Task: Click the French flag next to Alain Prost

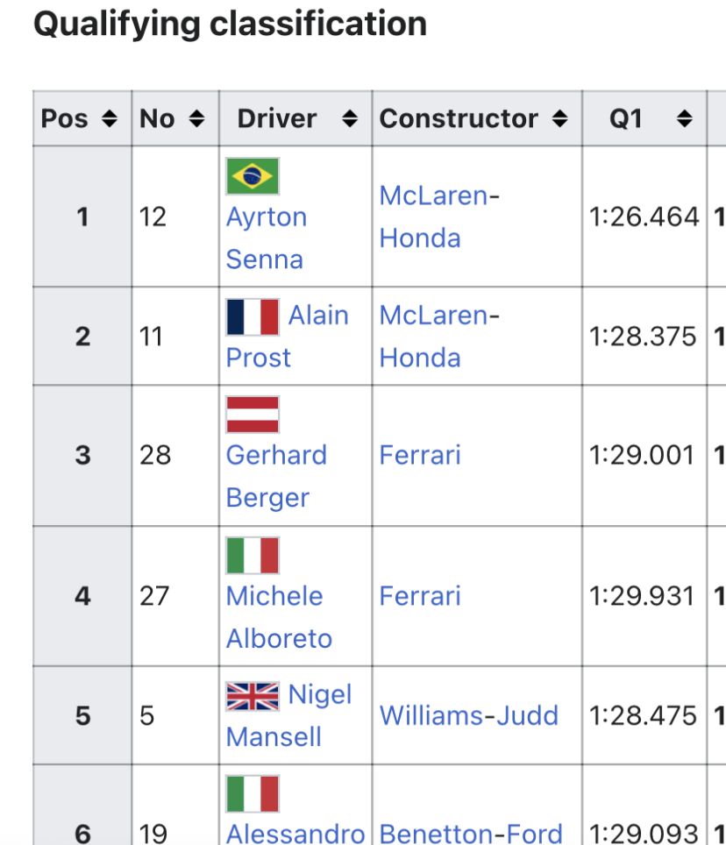Action: 253,316
